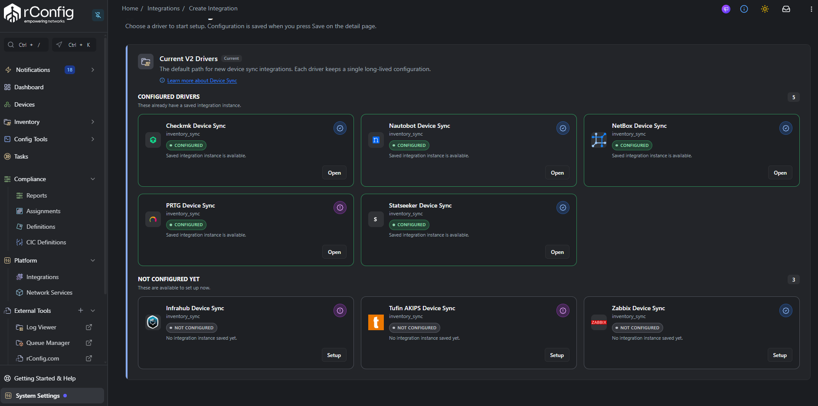Open Notifications in sidebar
Image resolution: width=818 pixels, height=406 pixels.
(x=33, y=70)
